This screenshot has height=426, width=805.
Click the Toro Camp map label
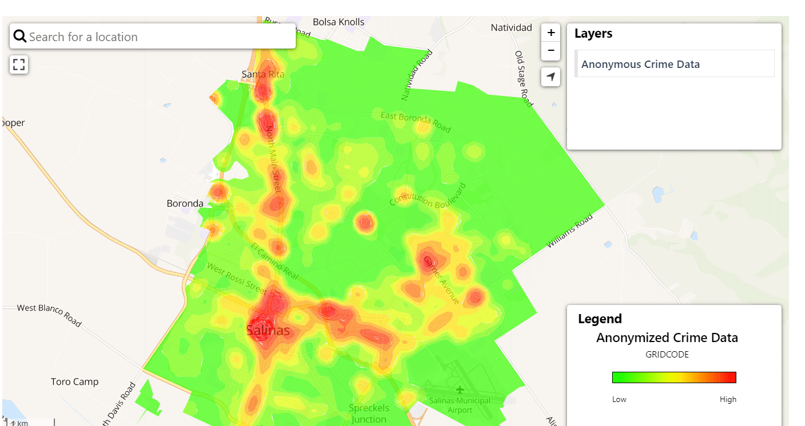(x=74, y=381)
